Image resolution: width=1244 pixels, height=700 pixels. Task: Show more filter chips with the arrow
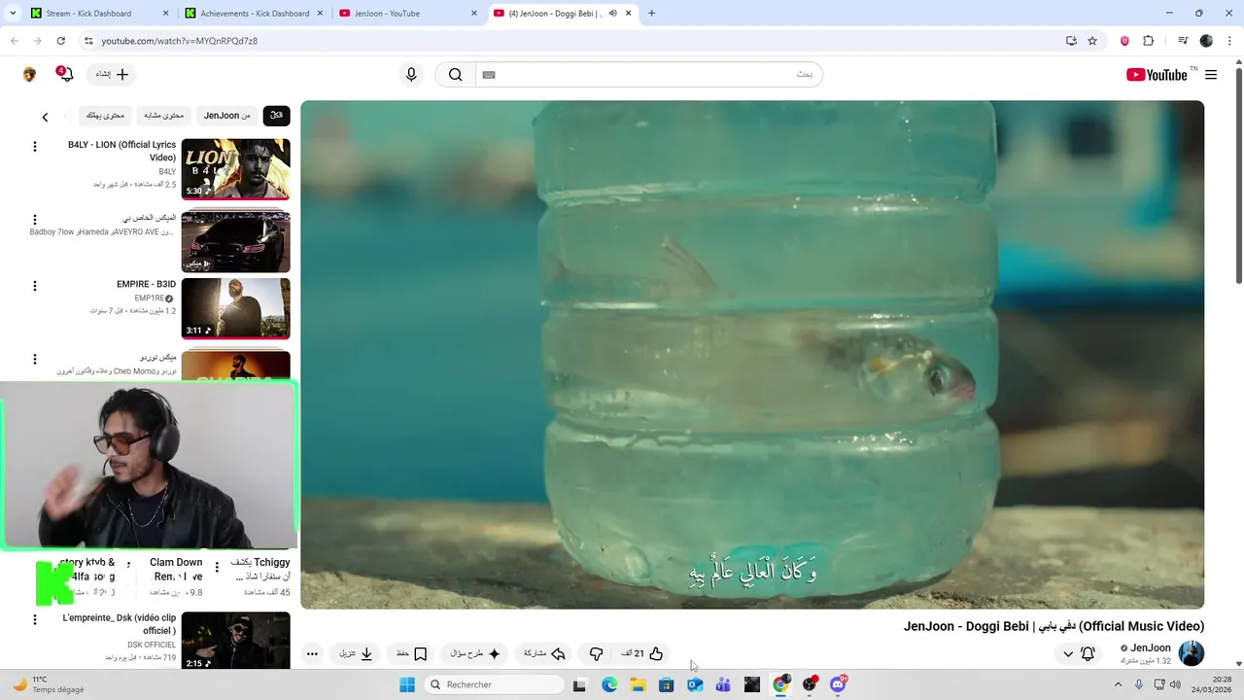click(45, 117)
